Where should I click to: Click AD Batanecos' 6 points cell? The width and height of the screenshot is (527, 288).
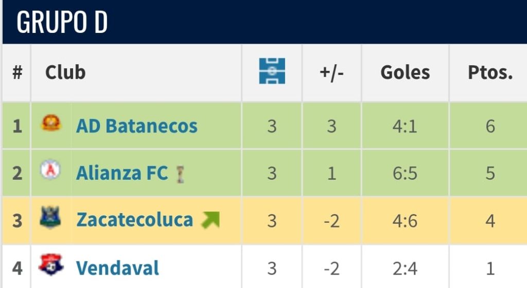490,126
